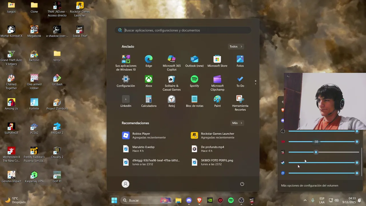The height and width of the screenshot is (206, 366).
Task: Open the user account profile button
Action: [x=126, y=184]
